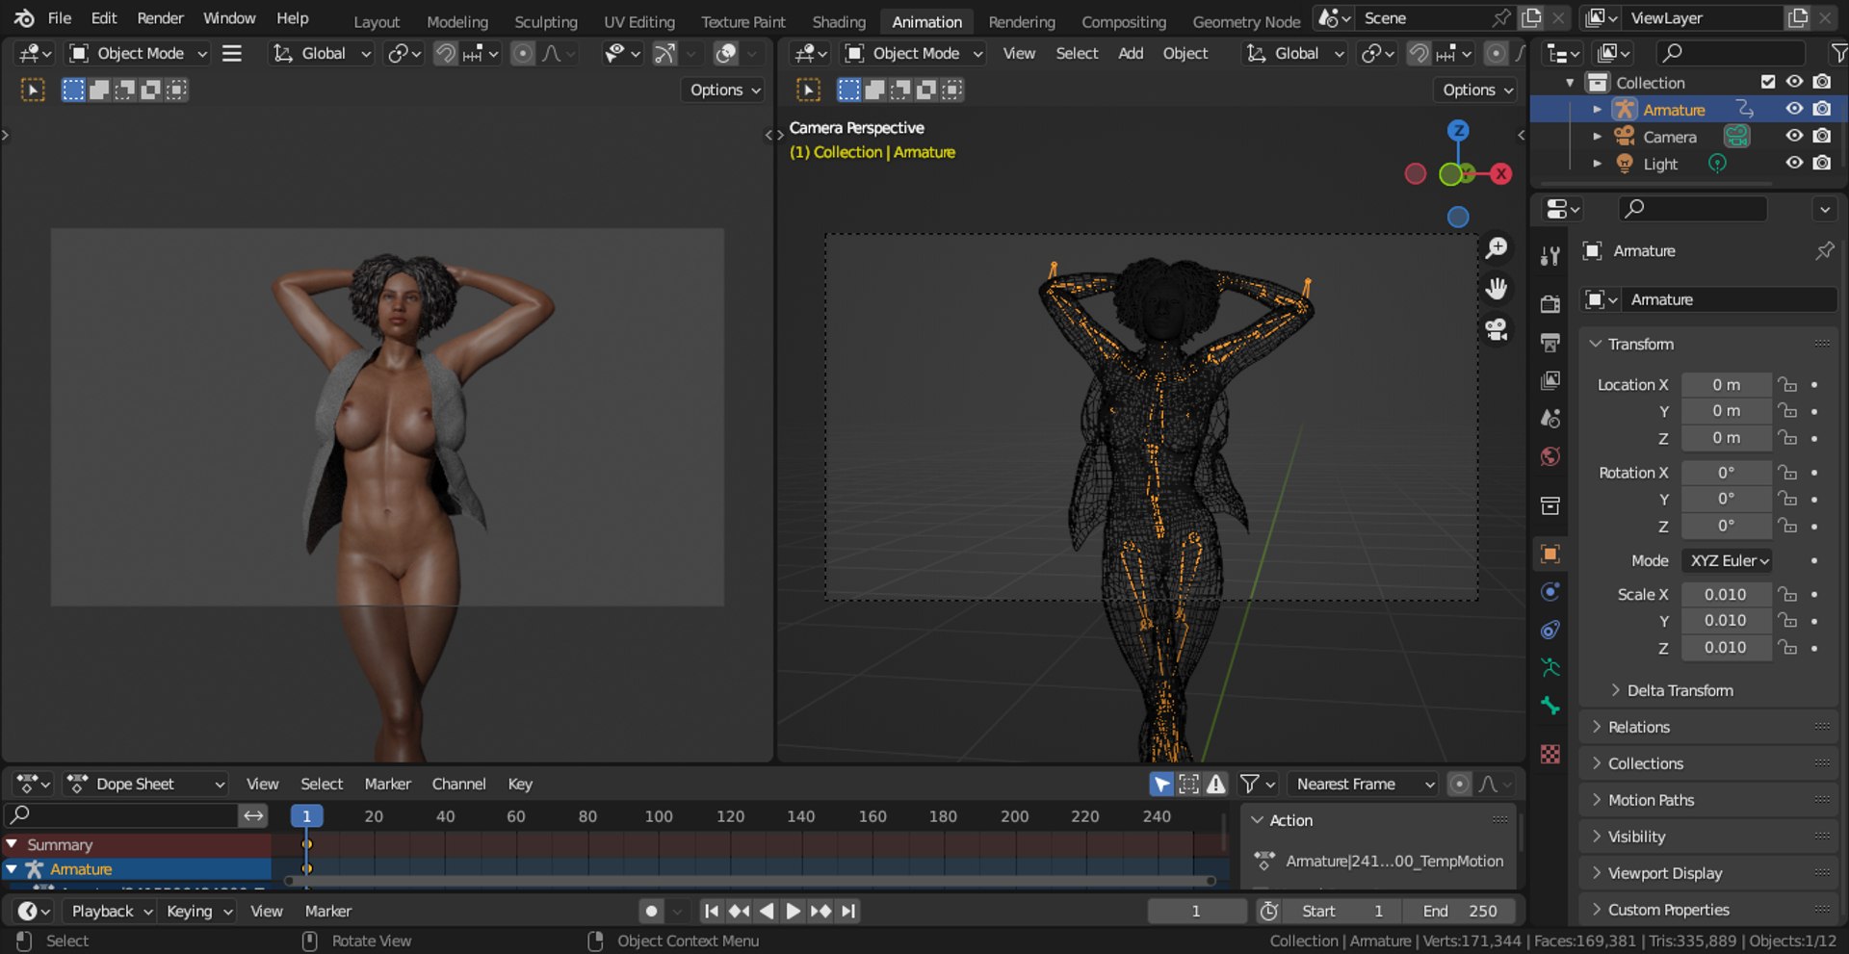Click the End frame 250 field
1849x954 pixels.
point(1460,912)
